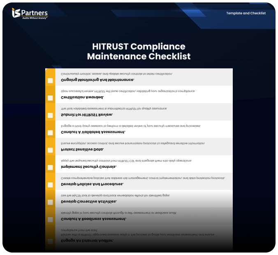278x255 pixels.
Task: Click the Develop Policies And Procedures heading
Action: coord(92,184)
